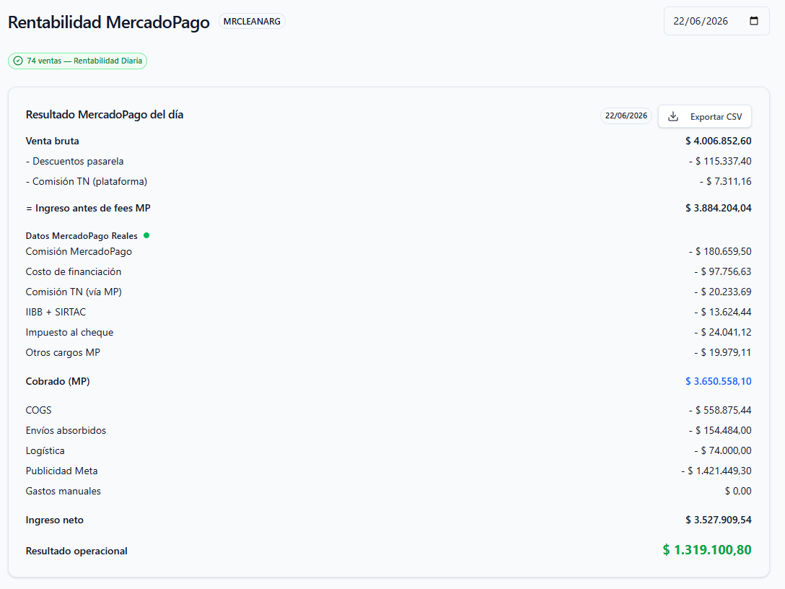The width and height of the screenshot is (785, 589).
Task: Click the Descuentos pasarela row label
Action: click(x=74, y=161)
